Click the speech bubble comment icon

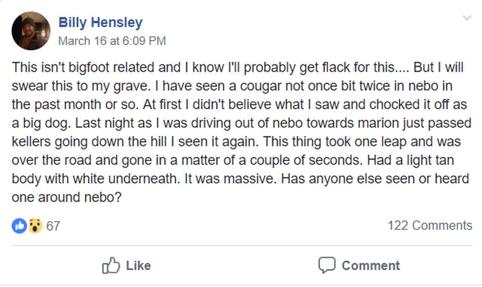click(326, 265)
